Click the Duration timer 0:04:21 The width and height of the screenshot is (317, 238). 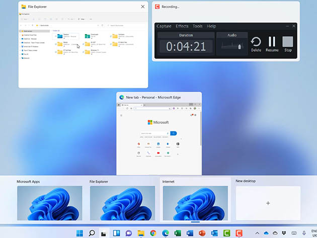[186, 46]
